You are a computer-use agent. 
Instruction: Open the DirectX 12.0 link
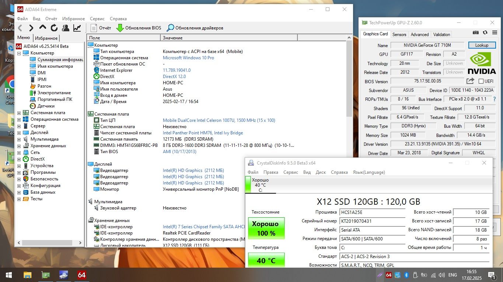(174, 77)
